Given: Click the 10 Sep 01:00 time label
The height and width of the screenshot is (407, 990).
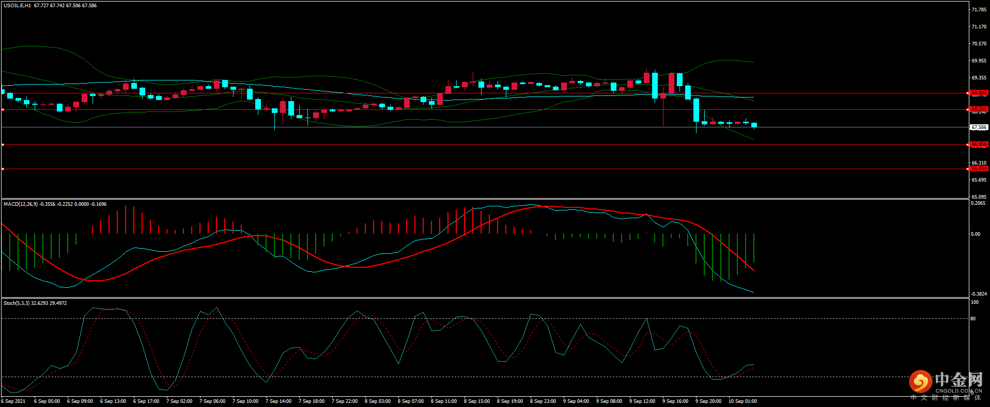Looking at the screenshot, I should [x=742, y=401].
